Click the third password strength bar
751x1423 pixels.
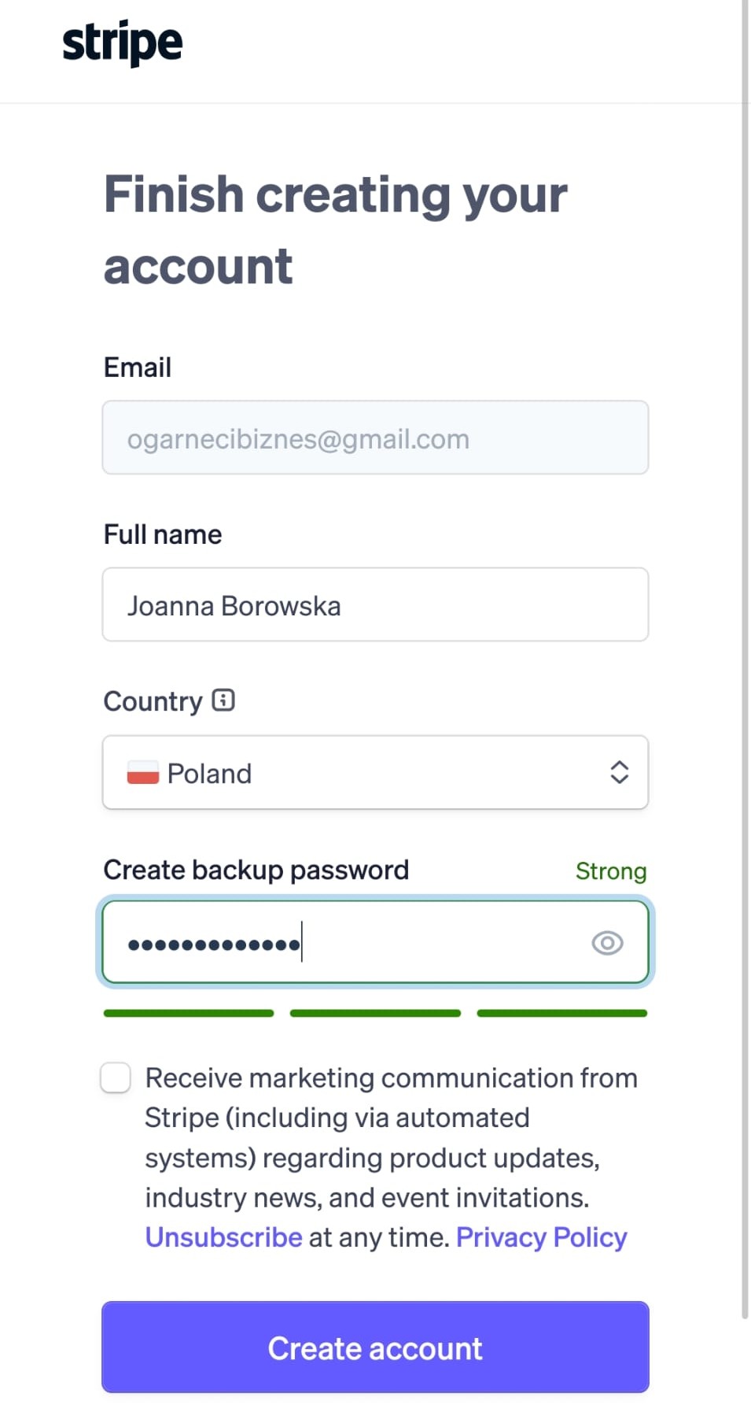(x=562, y=1013)
